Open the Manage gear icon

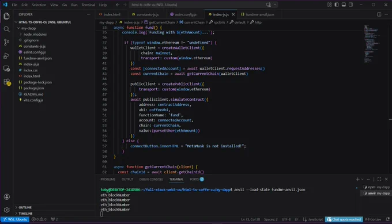point(7,210)
